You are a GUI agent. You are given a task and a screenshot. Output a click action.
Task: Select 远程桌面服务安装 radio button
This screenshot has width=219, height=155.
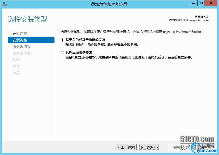pos(62,53)
